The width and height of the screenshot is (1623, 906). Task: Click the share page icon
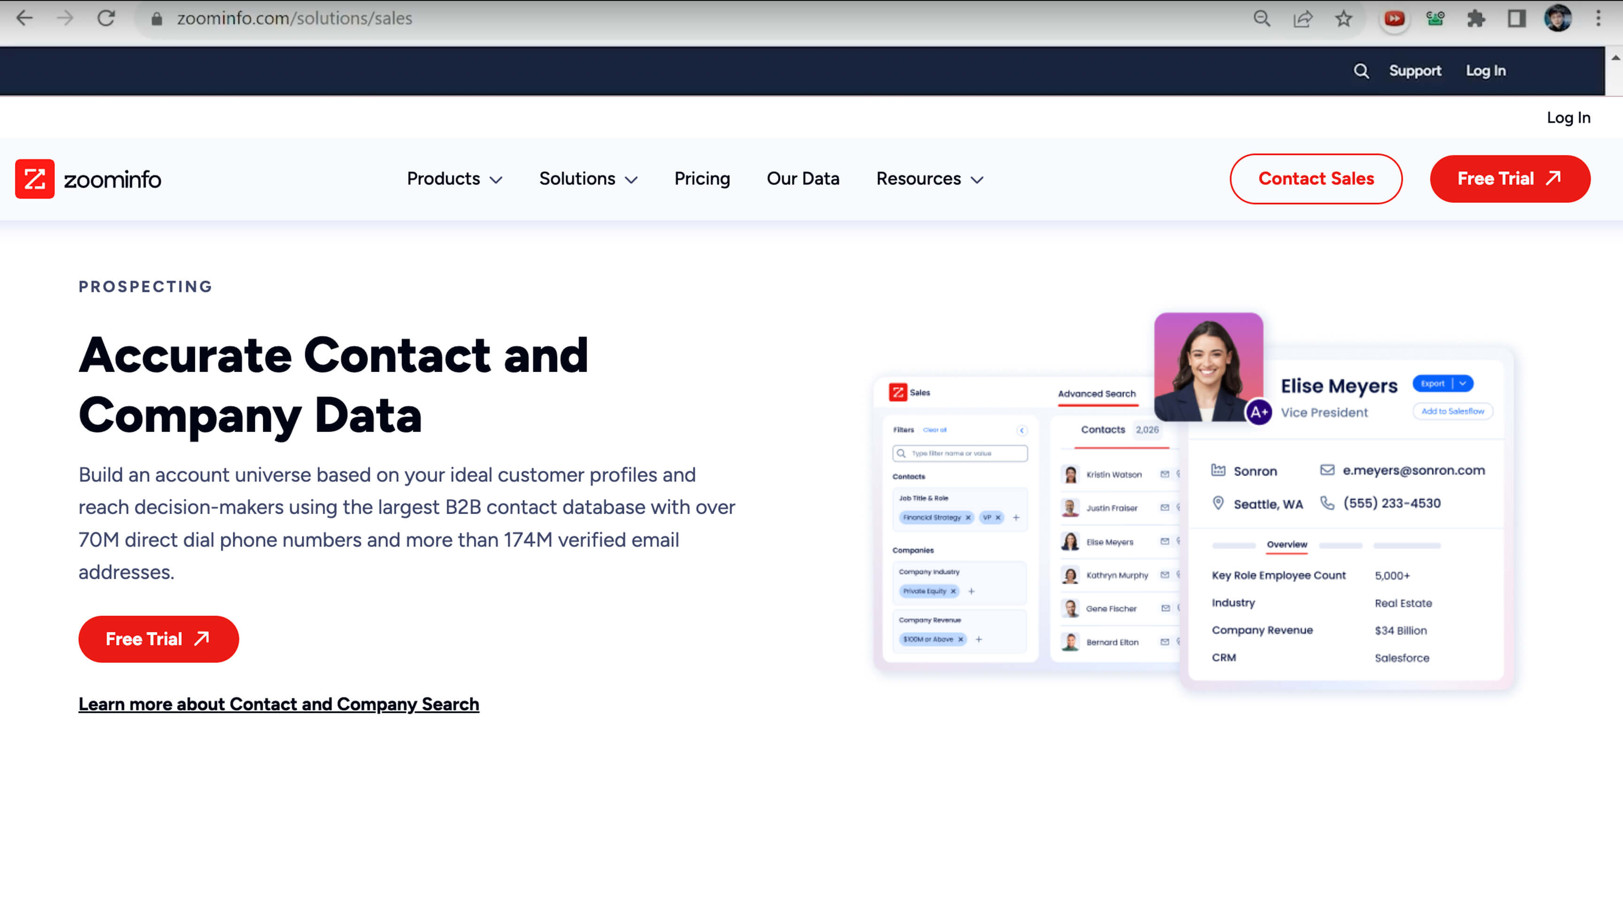pyautogui.click(x=1302, y=18)
